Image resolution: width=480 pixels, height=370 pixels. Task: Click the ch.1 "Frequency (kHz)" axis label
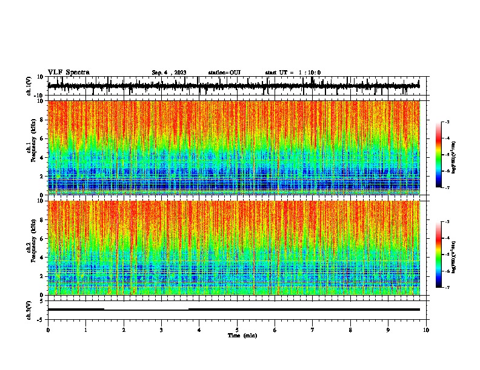33,141
